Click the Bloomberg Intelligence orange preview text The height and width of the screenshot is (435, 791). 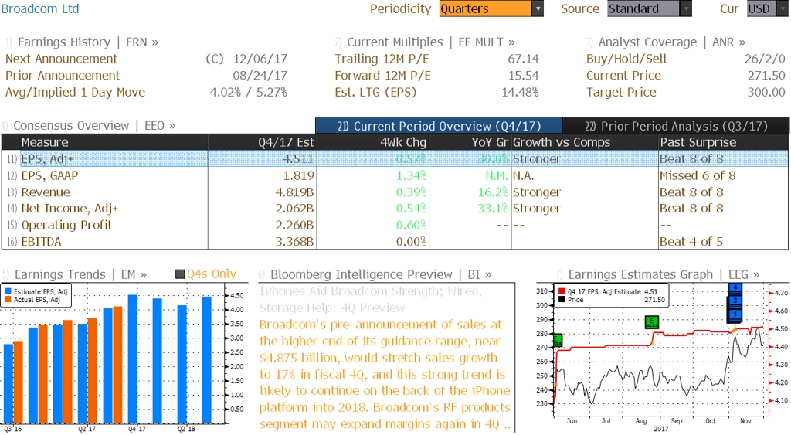(385, 374)
